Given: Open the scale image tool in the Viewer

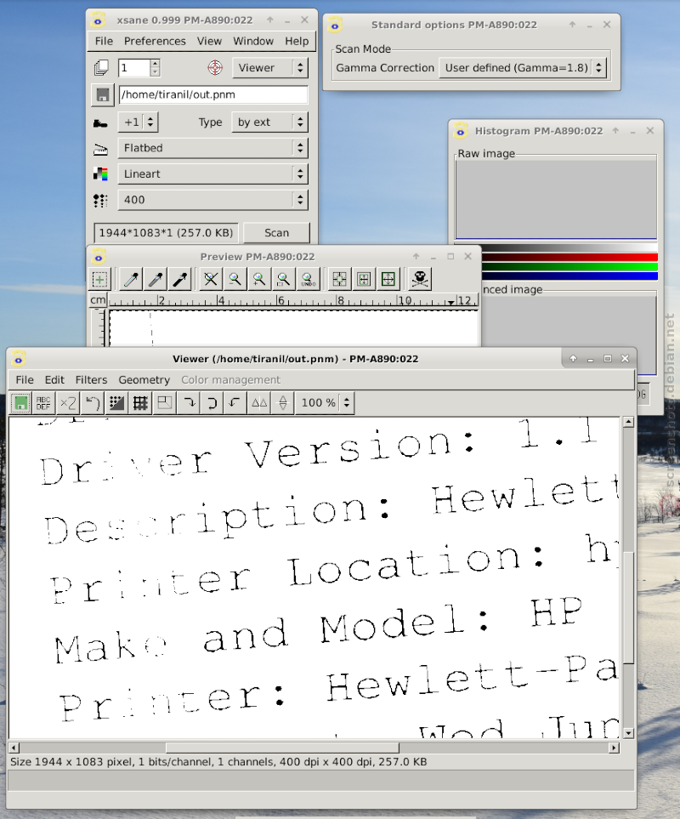Looking at the screenshot, I should [x=165, y=403].
